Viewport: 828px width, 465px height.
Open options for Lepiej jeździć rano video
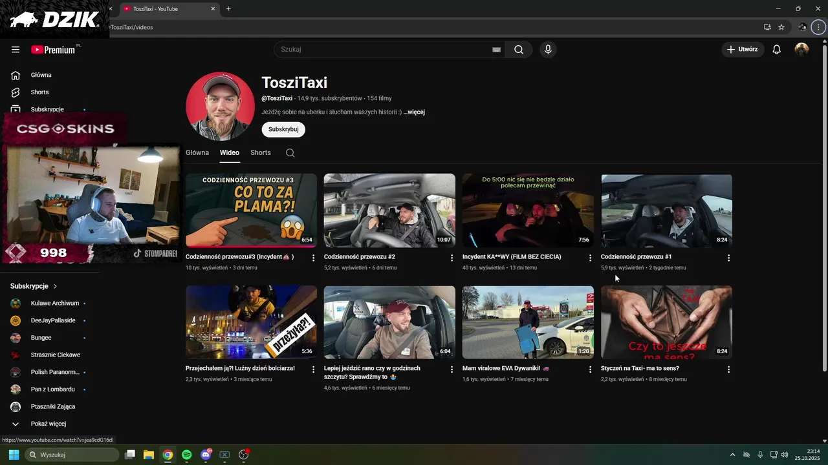(452, 369)
